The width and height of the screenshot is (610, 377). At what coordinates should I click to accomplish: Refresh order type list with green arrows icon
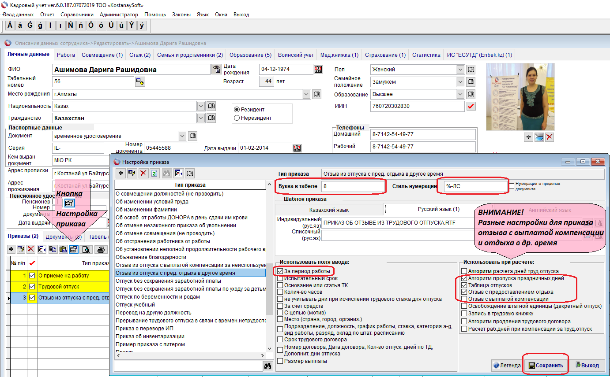point(154,173)
